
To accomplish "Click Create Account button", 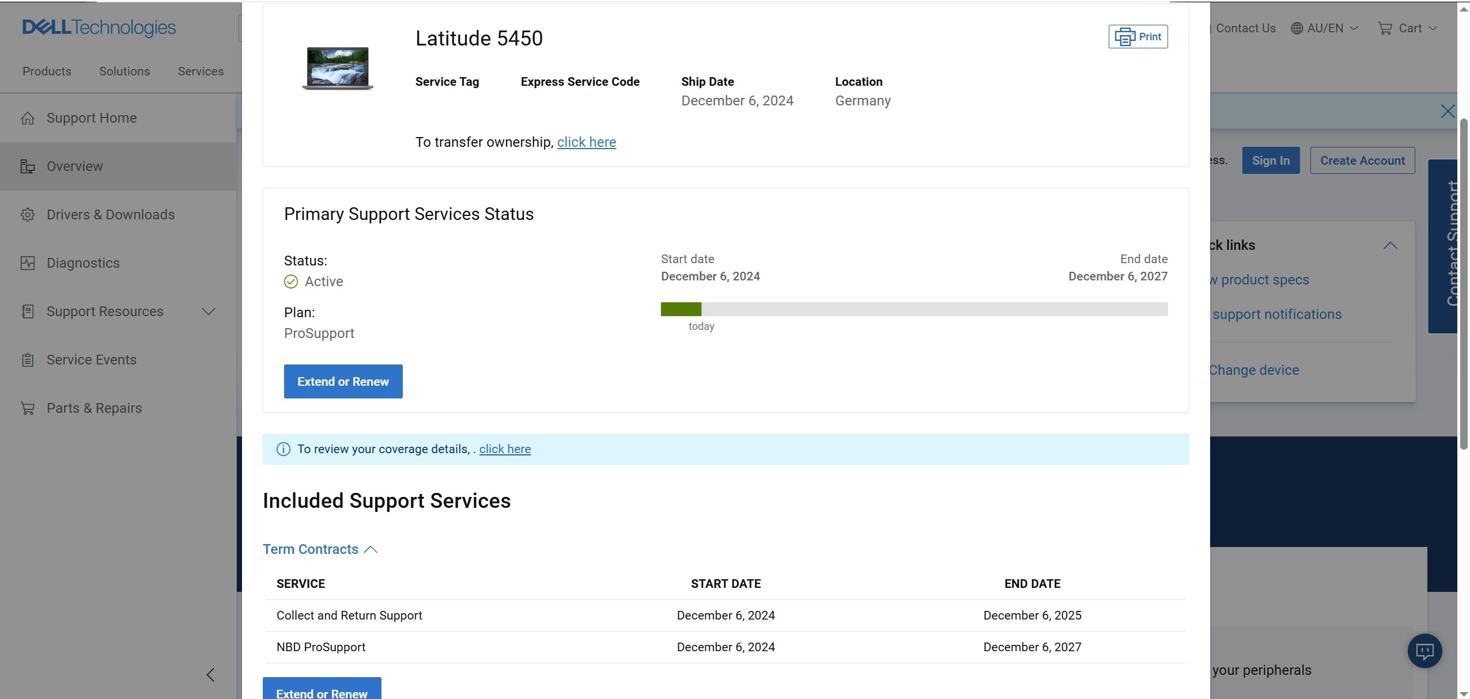I will (x=1362, y=161).
